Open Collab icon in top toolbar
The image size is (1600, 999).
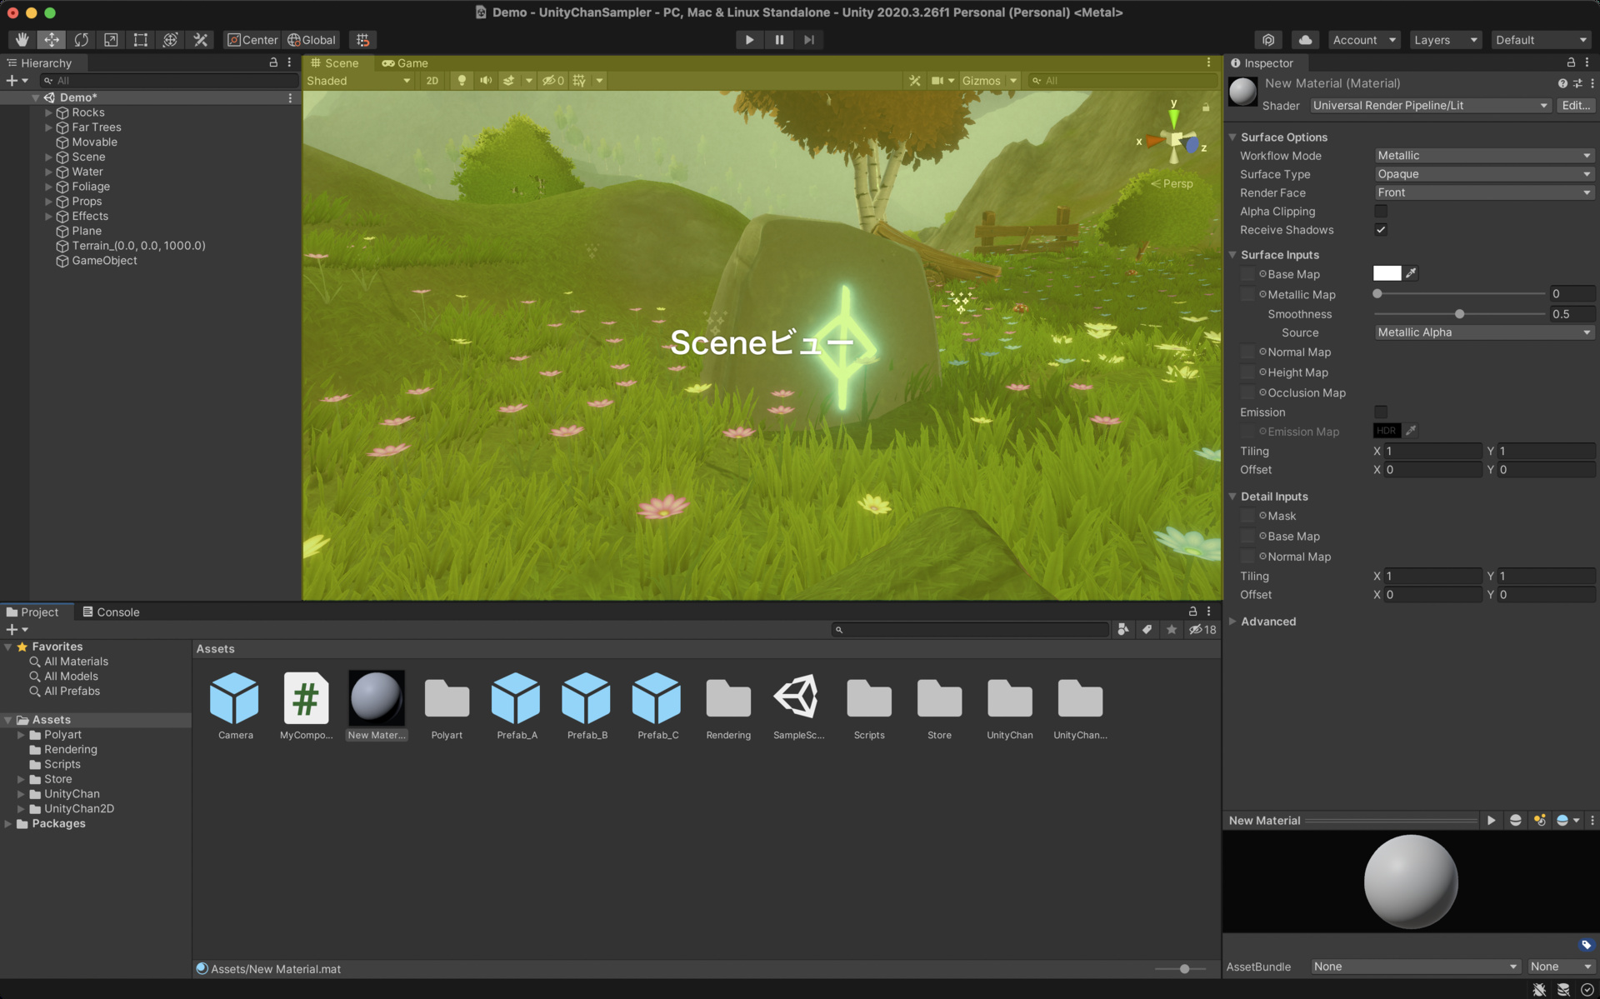pos(1268,40)
